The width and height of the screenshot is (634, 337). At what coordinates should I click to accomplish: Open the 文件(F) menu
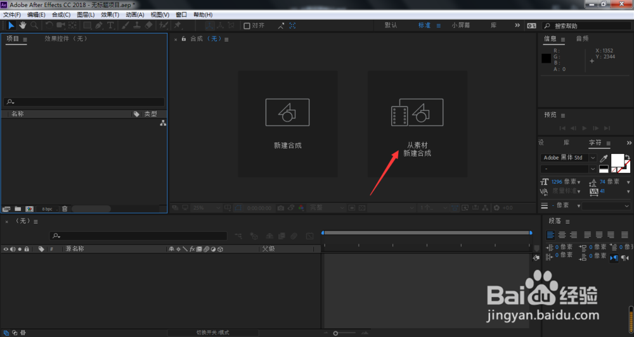coord(11,15)
